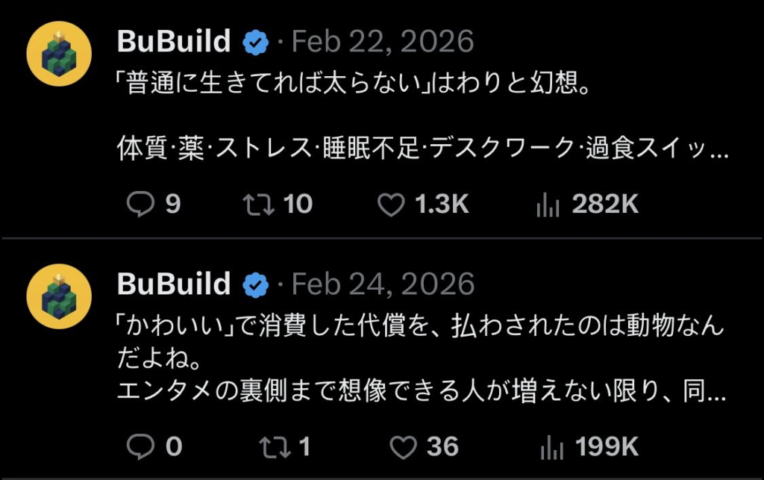Open BuBuild profile name on Feb 22 post
The width and height of the screenshot is (764, 480).
[x=174, y=42]
